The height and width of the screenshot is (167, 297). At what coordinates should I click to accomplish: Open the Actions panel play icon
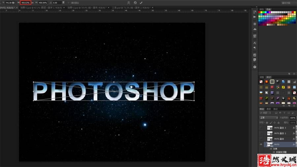(255, 17)
